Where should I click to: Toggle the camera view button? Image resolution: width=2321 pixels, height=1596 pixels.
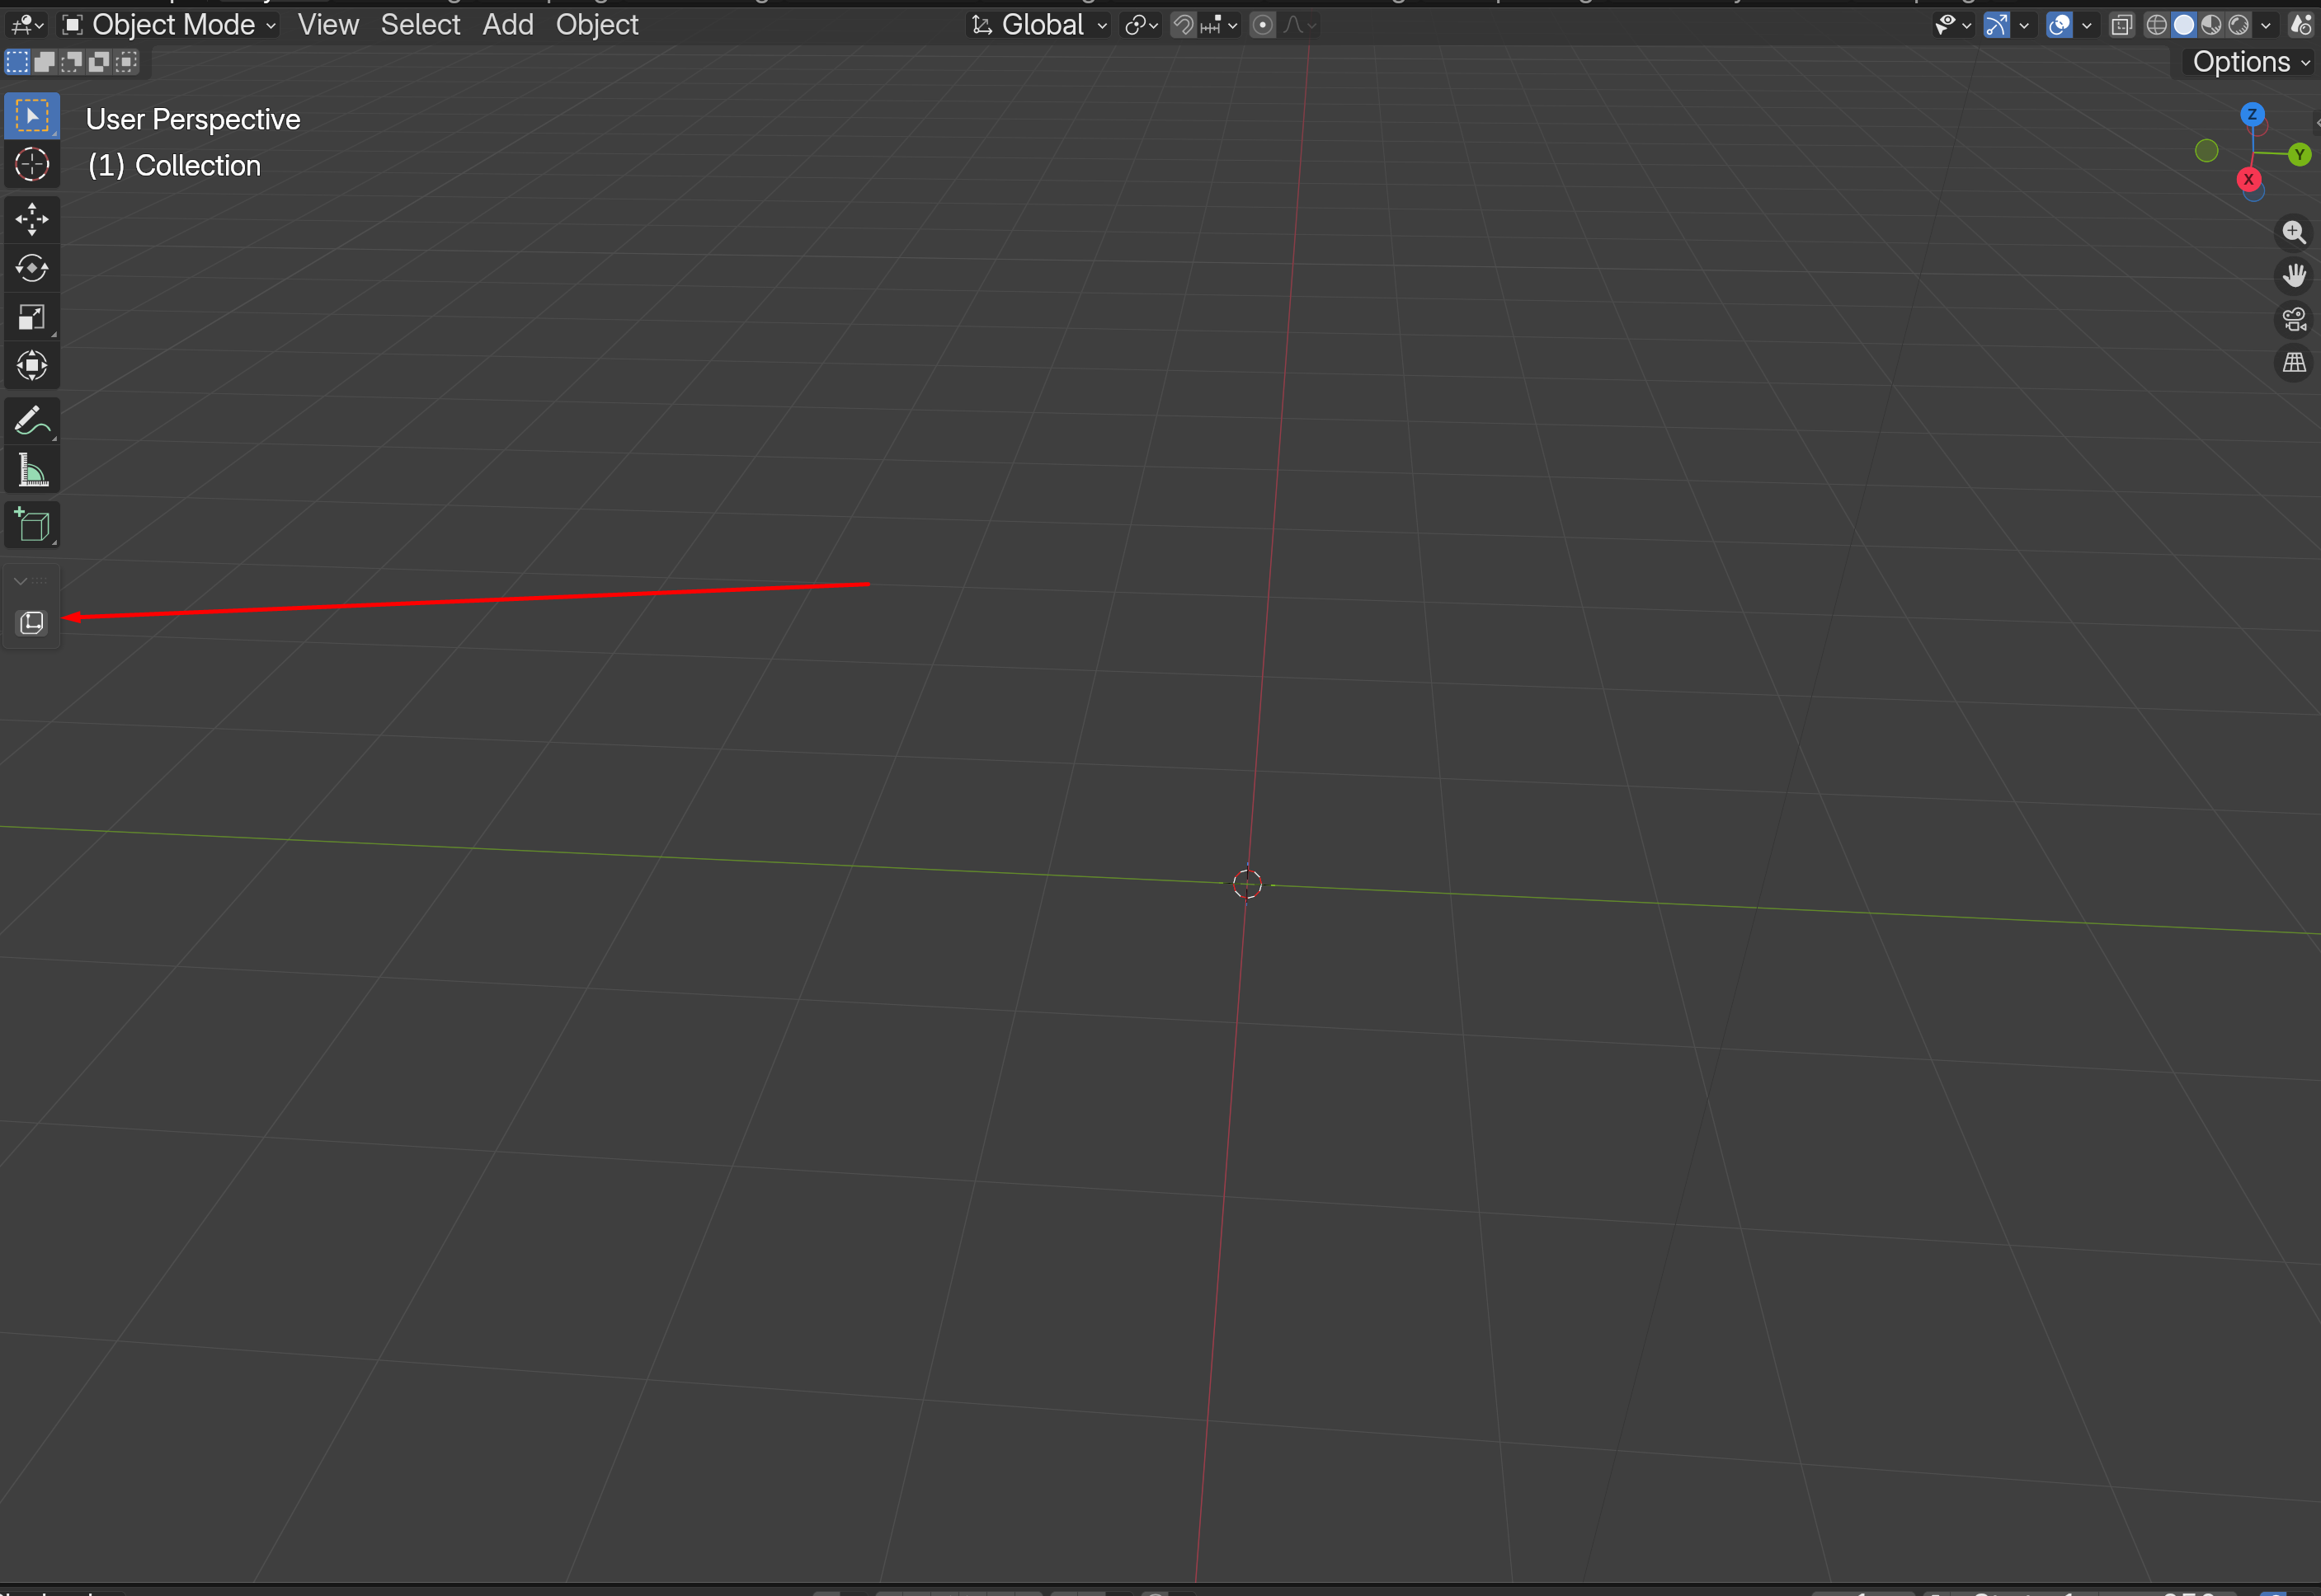pos(2294,319)
